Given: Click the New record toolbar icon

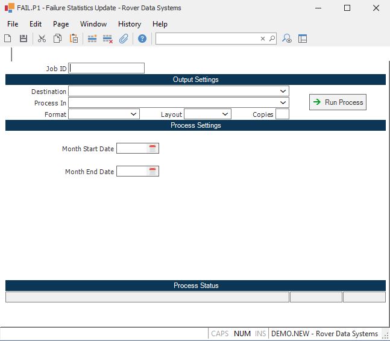Looking at the screenshot, I should pyautogui.click(x=8, y=39).
